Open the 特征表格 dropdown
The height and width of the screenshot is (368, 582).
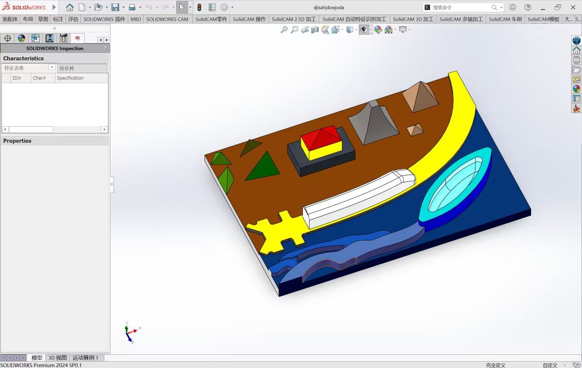[x=52, y=67]
